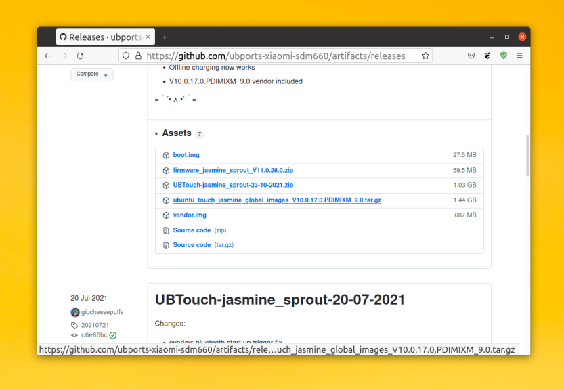Open a new browser tab
The width and height of the screenshot is (564, 390).
pyautogui.click(x=165, y=37)
